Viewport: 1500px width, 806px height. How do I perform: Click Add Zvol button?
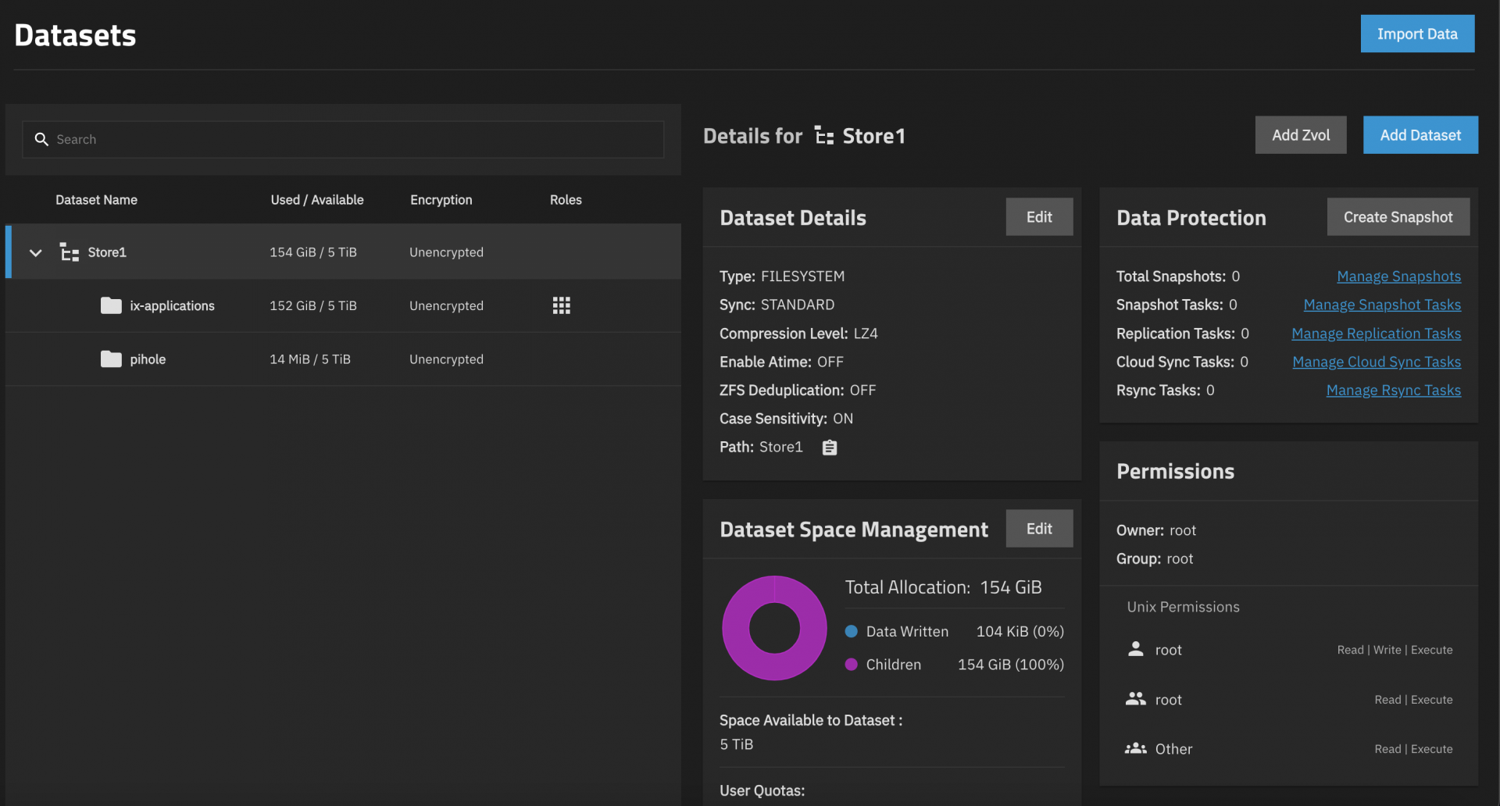point(1301,135)
